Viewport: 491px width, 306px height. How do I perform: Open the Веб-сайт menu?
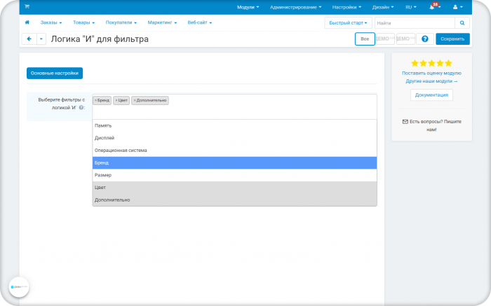pyautogui.click(x=200, y=22)
